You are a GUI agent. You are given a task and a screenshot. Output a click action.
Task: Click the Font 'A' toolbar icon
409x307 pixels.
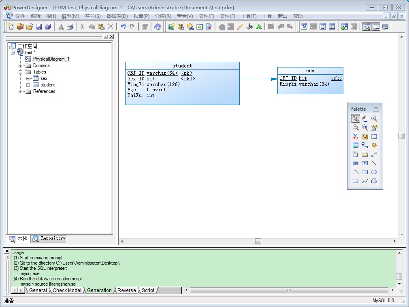pyautogui.click(x=259, y=27)
